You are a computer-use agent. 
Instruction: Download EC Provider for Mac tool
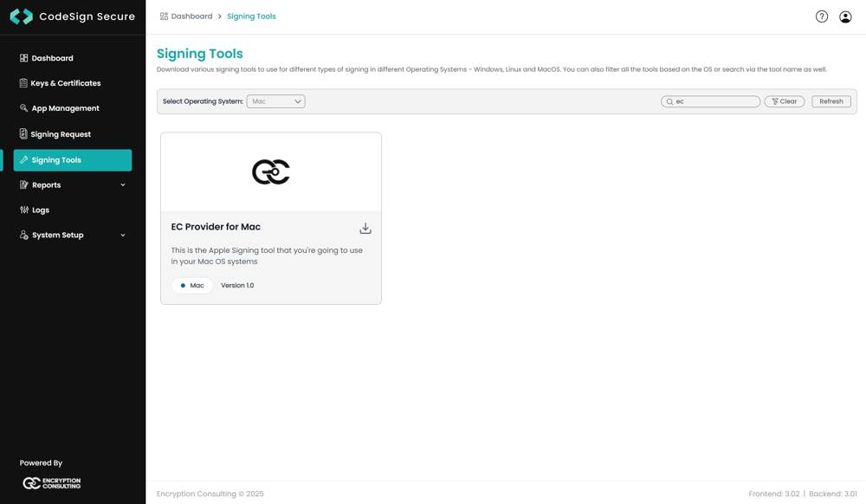tap(365, 228)
